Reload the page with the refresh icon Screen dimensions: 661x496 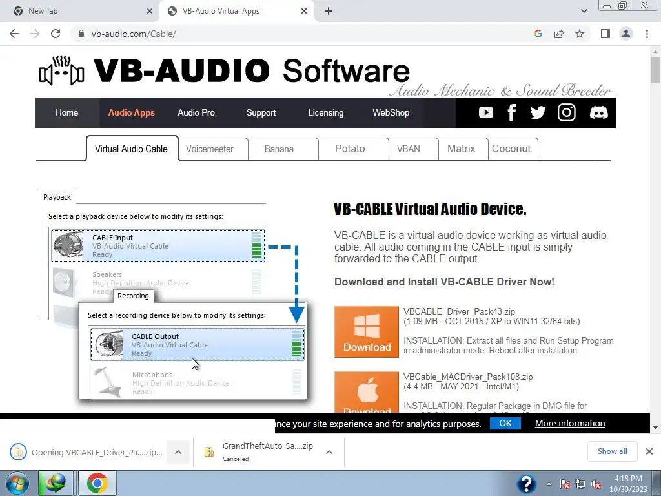click(x=56, y=34)
